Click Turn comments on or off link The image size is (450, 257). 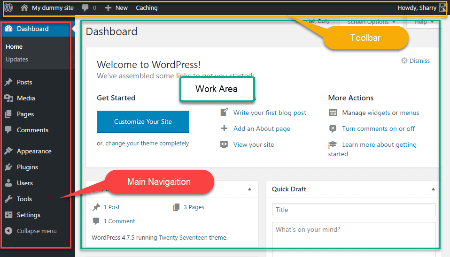[378, 128]
